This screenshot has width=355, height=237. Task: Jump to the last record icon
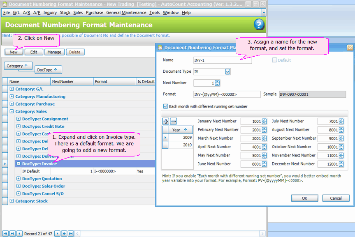click(x=71, y=233)
